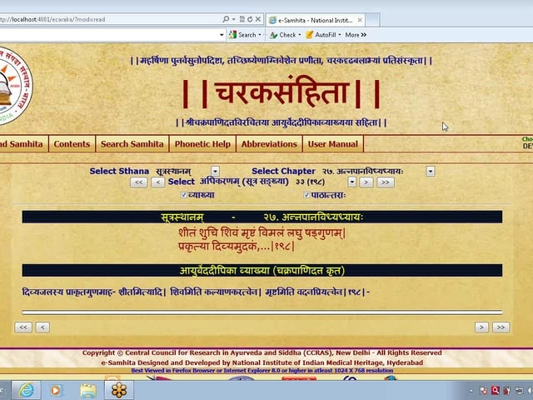
Task: Click the Check toolbar icon
Action: 284,35
